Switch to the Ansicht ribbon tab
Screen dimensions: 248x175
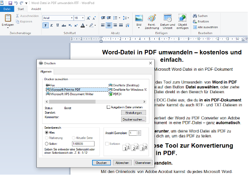coord(36,8)
